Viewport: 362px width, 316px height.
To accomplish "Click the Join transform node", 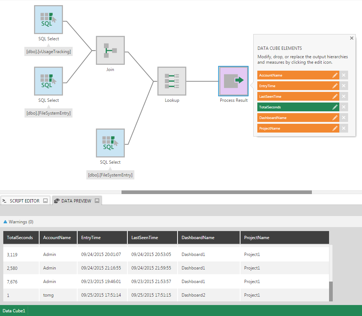I will pyautogui.click(x=110, y=50).
